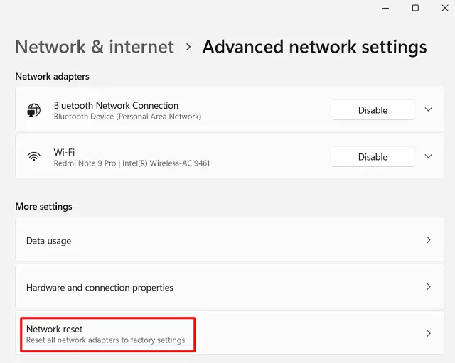Minimize the Settings window
The height and width of the screenshot is (363, 455).
(x=385, y=8)
